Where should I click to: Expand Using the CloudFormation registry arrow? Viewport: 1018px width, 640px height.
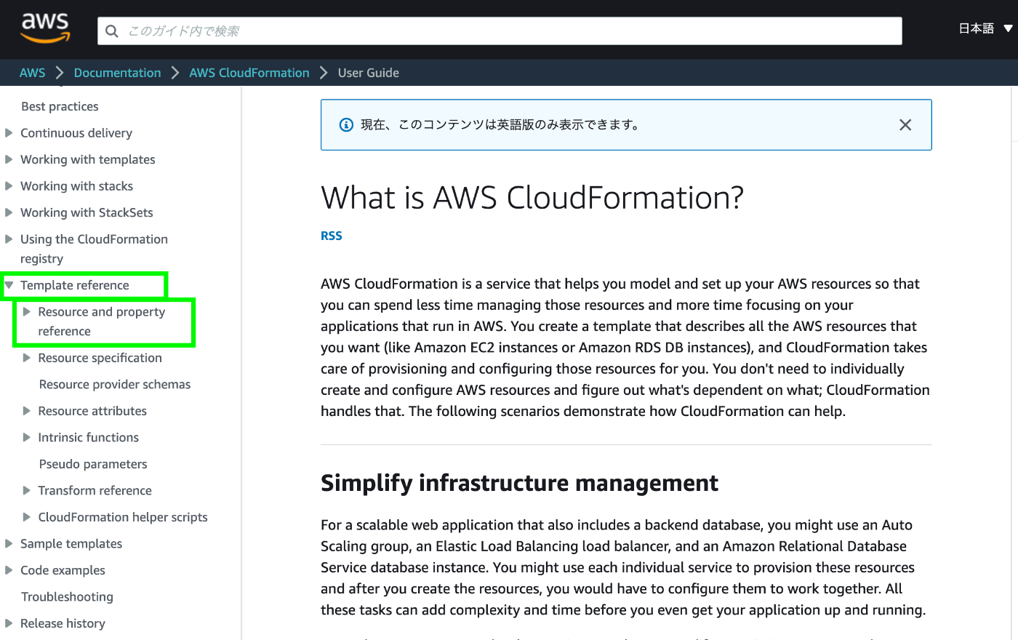point(9,239)
